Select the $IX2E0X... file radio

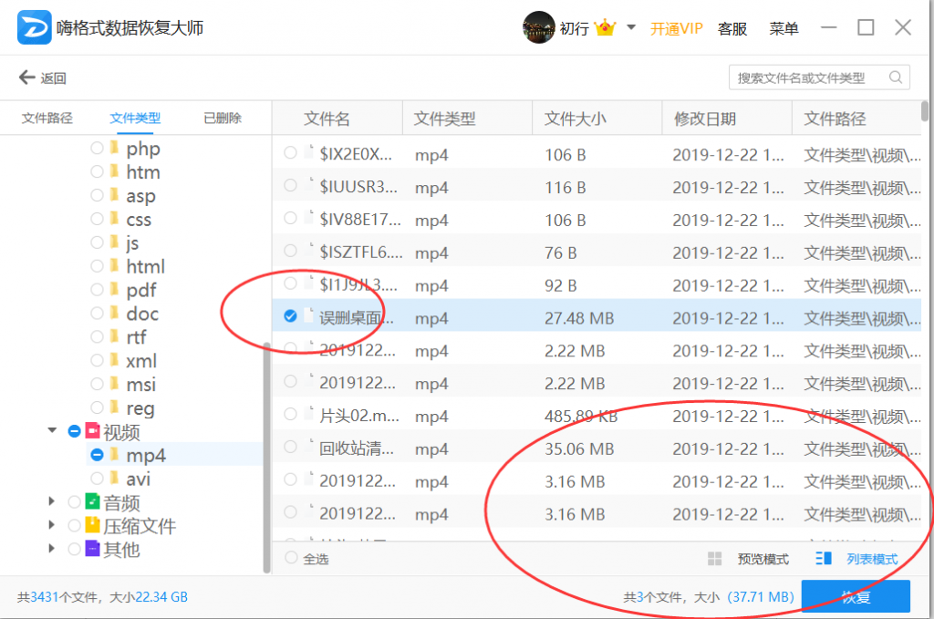pos(290,152)
